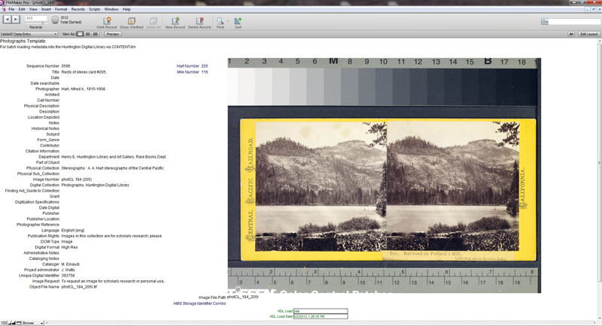
Task: Open the quick find search options dropdown
Action: [545, 22]
